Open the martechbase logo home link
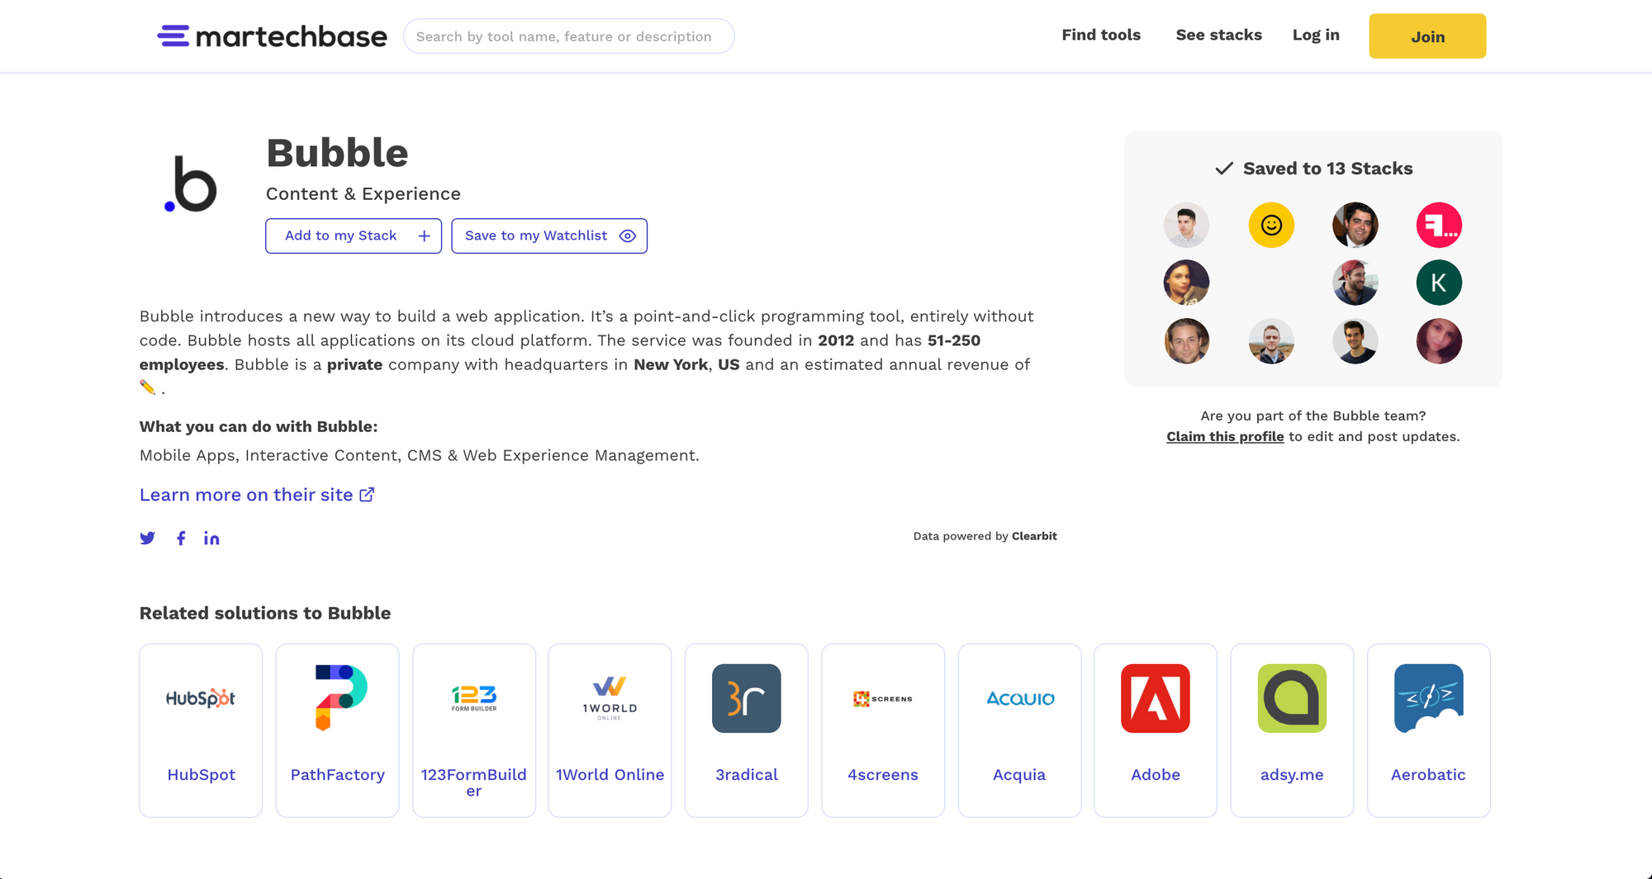The width and height of the screenshot is (1652, 879). pyautogui.click(x=272, y=36)
